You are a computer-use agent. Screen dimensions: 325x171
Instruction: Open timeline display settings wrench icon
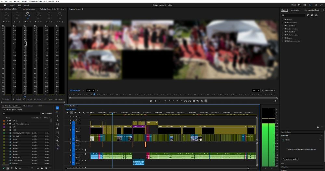click(84, 113)
